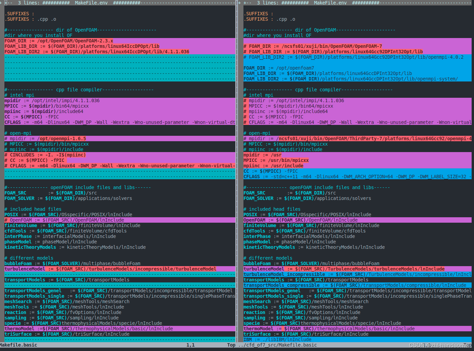Click right 'triSurface := $(FOAM_SRC)/triSurface/lnInclude' line
The width and height of the screenshot is (474, 351).
coord(306,334)
